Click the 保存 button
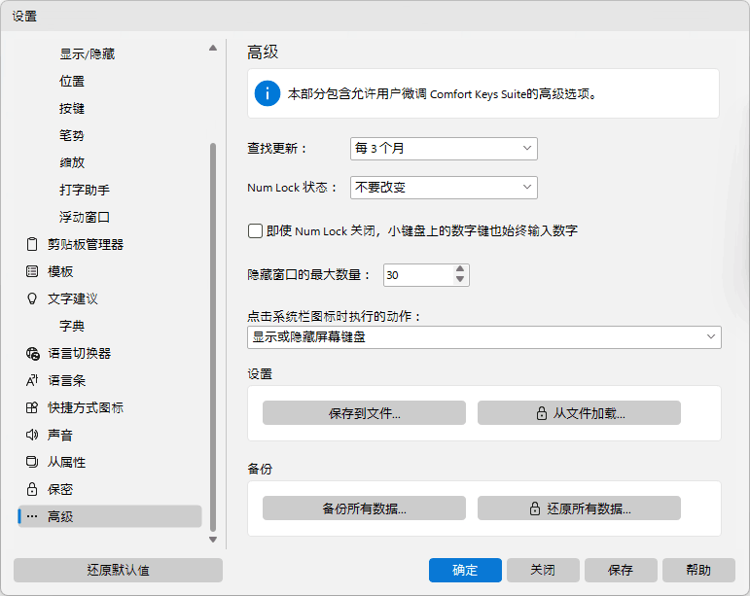750x596 pixels. coord(621,570)
